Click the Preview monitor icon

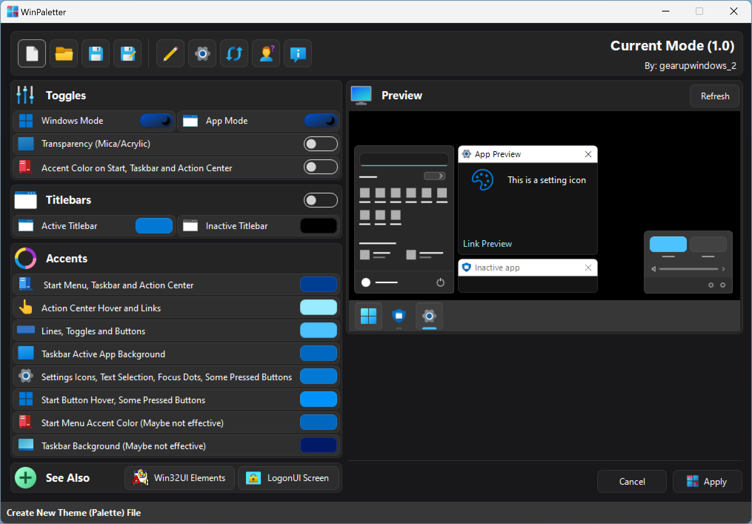[x=361, y=96]
